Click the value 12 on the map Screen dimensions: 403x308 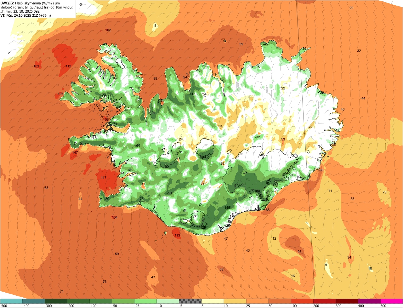click(x=274, y=238)
